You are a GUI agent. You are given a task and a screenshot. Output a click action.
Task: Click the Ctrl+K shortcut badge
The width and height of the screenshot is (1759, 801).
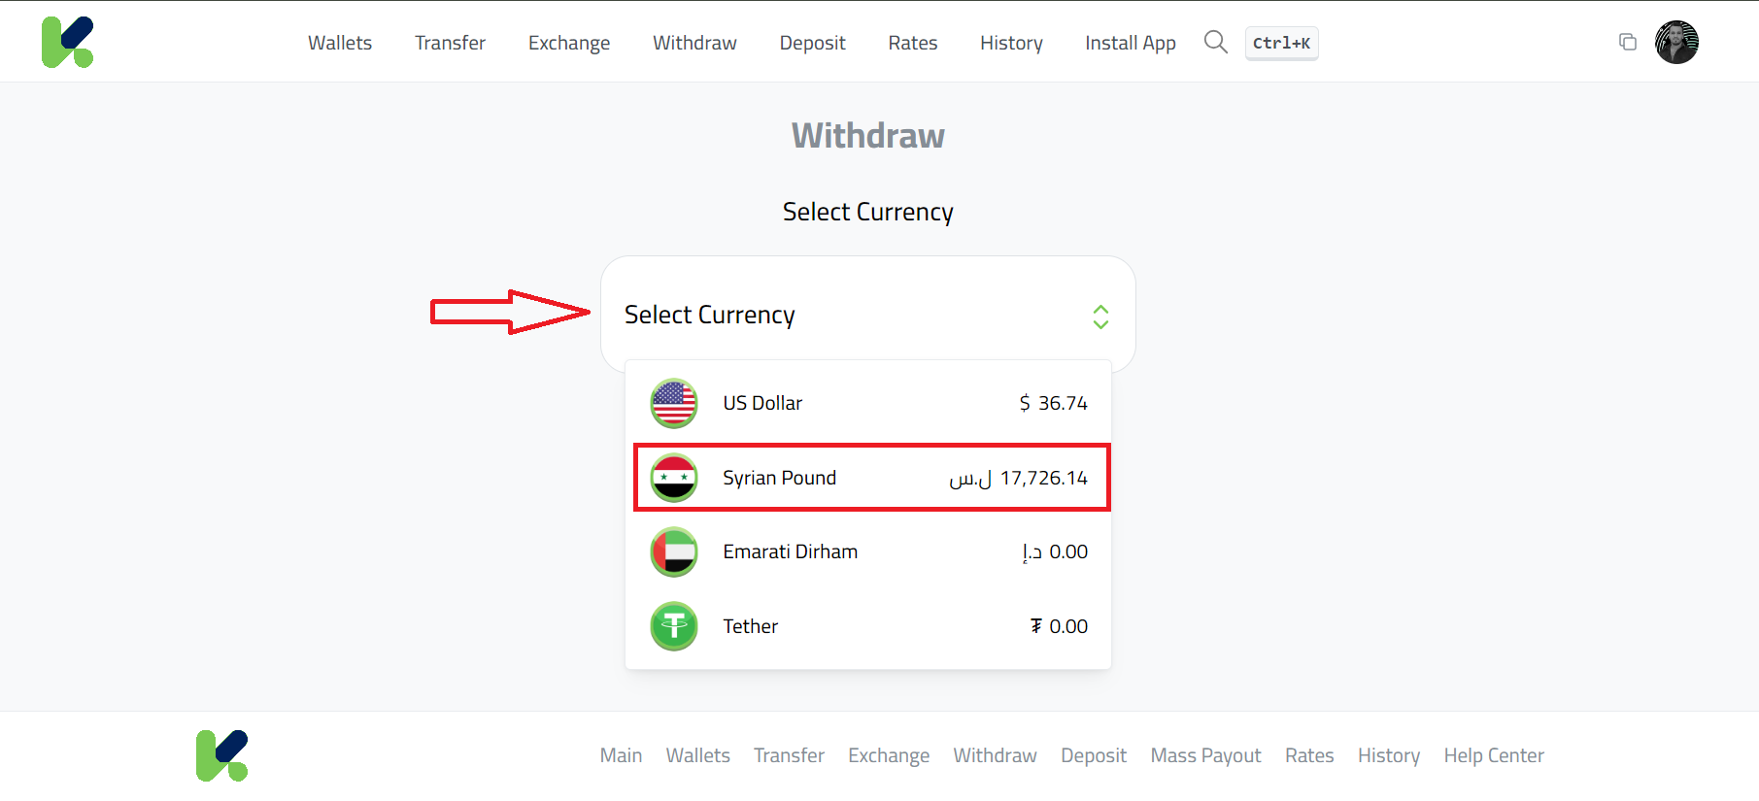[1281, 43]
